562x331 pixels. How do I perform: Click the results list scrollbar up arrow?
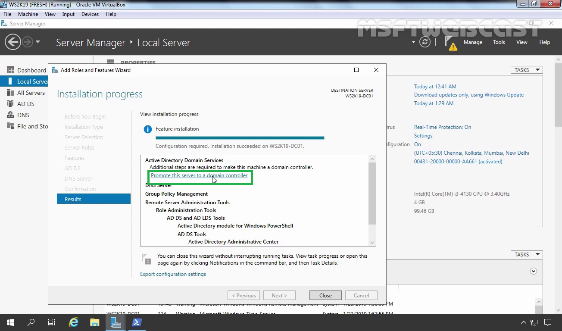[x=372, y=159]
